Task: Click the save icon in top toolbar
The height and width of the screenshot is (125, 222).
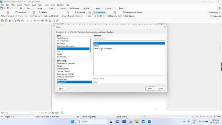Action: point(8,8)
